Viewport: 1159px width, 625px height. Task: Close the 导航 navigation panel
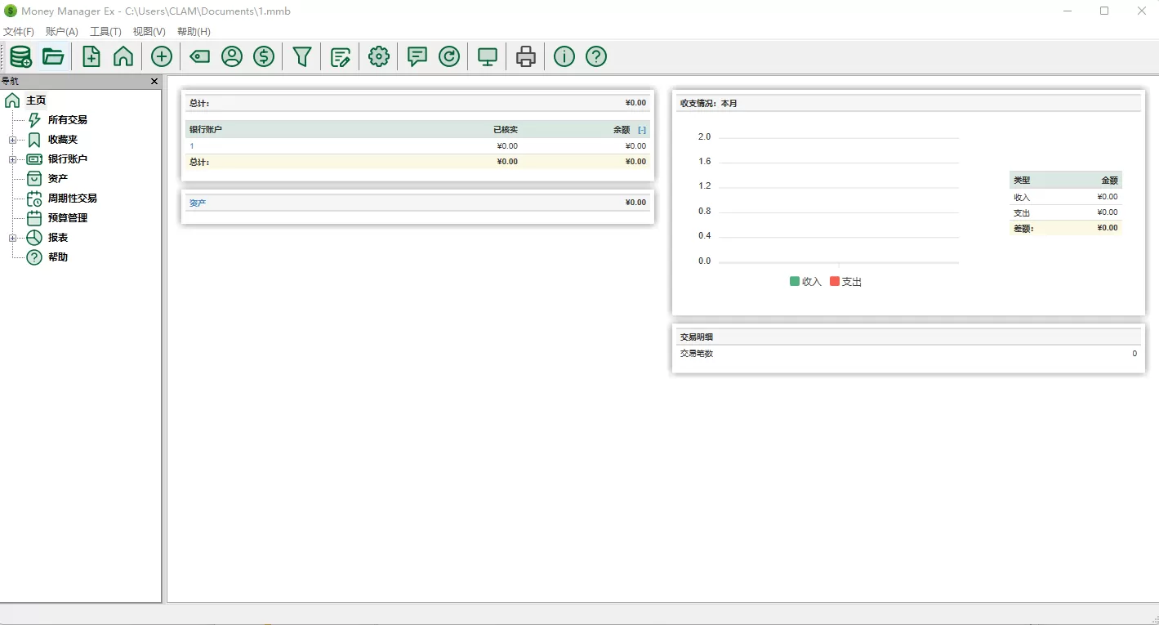click(154, 81)
